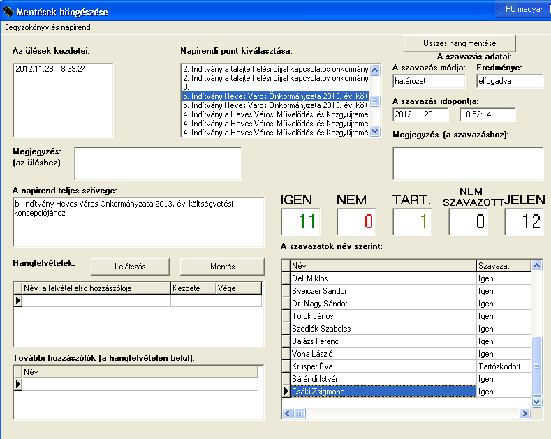551x439 pixels.
Task: Click the Lejátszás playback button
Action: coord(130,267)
